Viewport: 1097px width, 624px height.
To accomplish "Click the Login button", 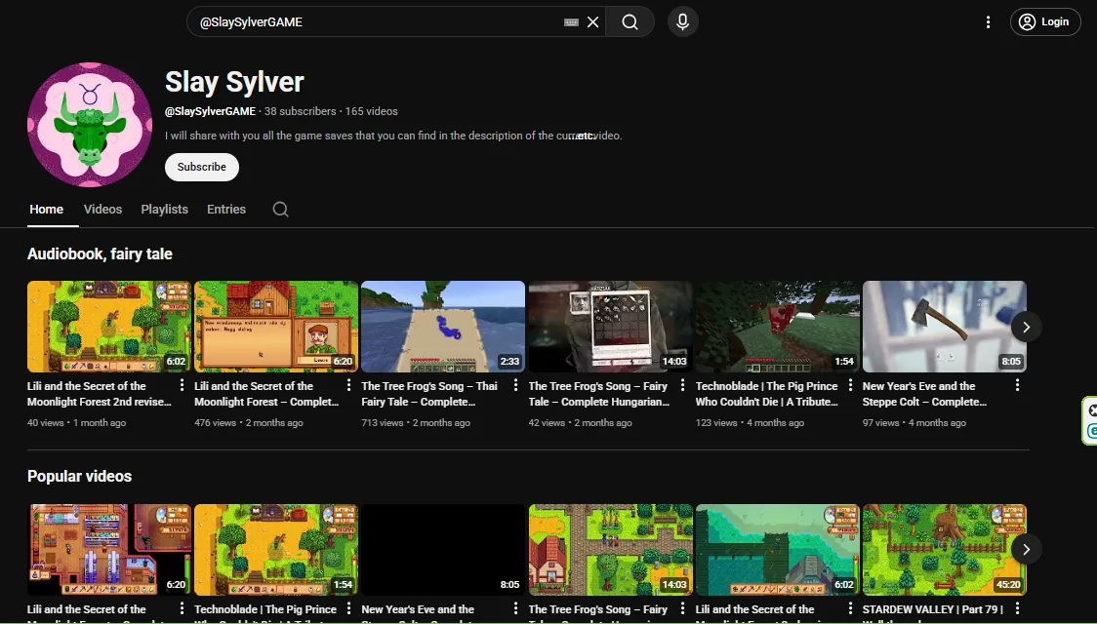I will click(1045, 20).
